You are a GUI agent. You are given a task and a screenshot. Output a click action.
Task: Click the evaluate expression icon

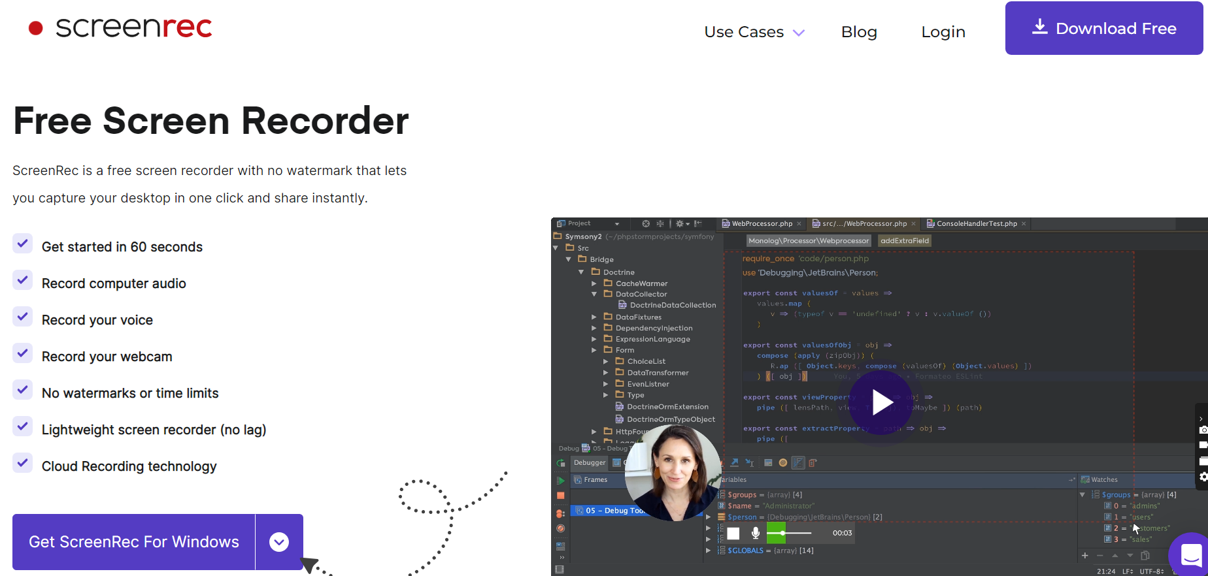pos(768,463)
